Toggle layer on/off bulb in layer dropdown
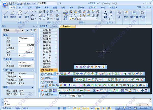Image resolution: width=153 pixels, height=110 pixels. coord(70,19)
